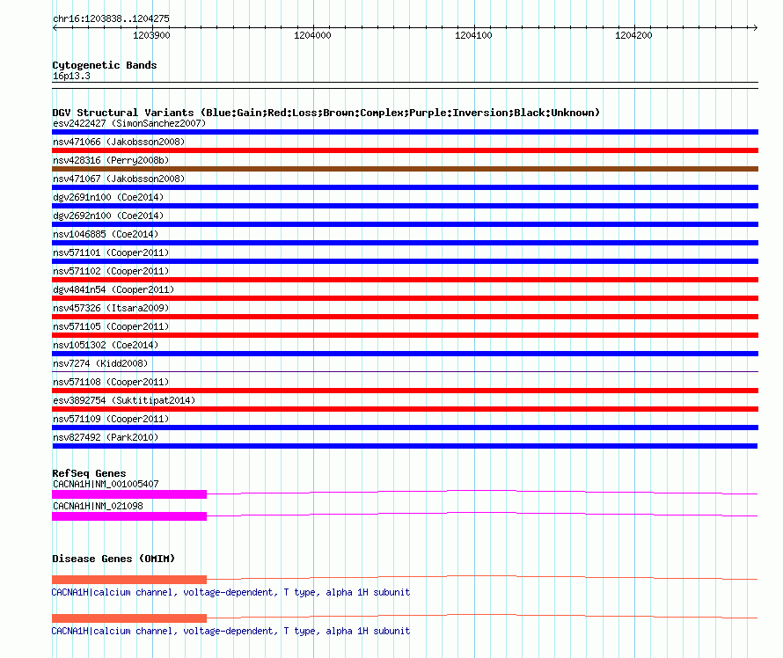This screenshot has width=783, height=658.
Task: Click the nsv471066 (Jakobsson2008) label
Action: (119, 142)
